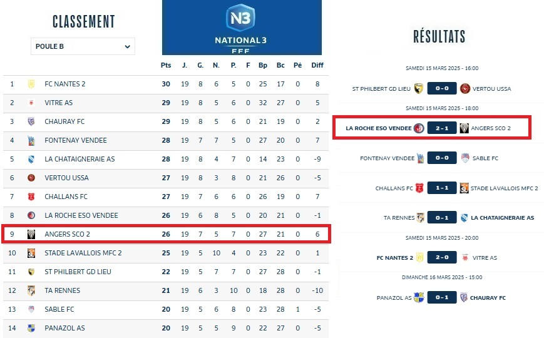544x338 pixels.
Task: Open the FC Nantes 2-0 Vitre score
Action: coord(442,258)
